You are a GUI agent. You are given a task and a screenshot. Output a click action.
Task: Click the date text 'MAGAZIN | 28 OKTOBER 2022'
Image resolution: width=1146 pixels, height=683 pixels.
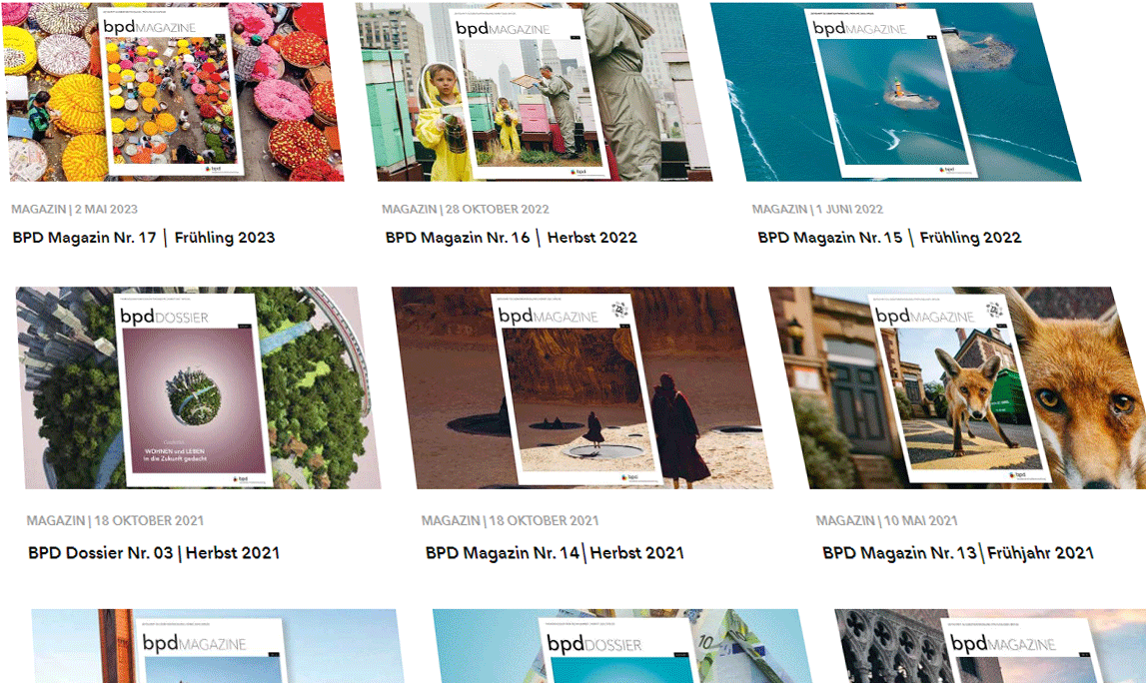pos(466,209)
